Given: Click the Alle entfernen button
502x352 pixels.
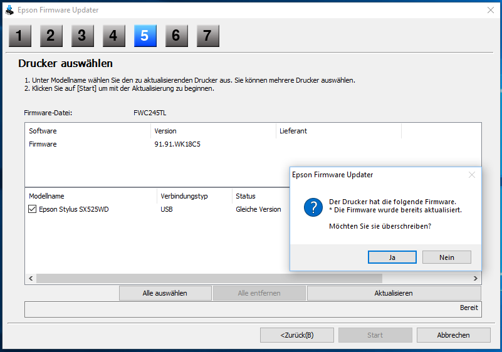Looking at the screenshot, I should 259,293.
